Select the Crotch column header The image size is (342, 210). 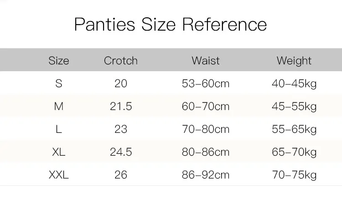pos(121,61)
